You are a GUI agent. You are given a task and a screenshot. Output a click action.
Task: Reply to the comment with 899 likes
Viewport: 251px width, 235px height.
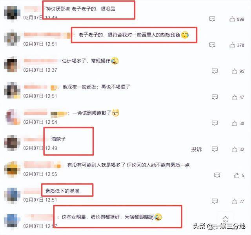click(212, 19)
